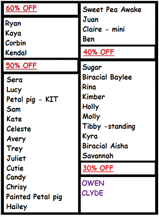Screen dimensions: 159x217
Task: Click Biracial Aisha entry
Action: (x=105, y=146)
